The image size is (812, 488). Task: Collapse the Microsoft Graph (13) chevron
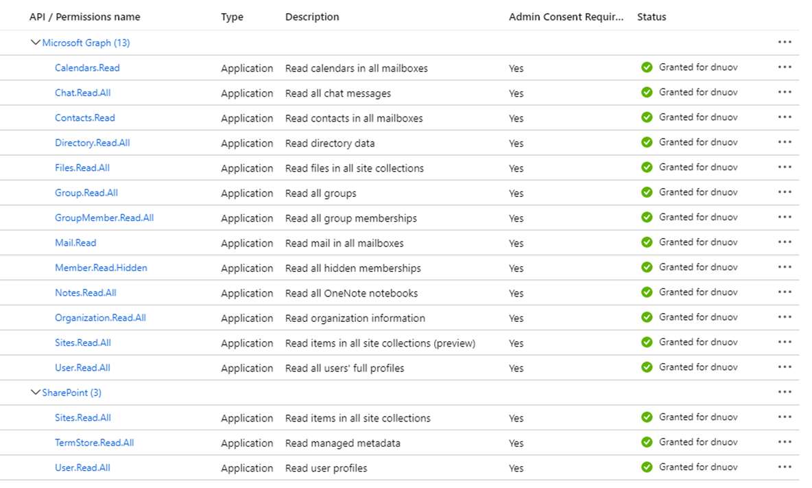point(35,43)
